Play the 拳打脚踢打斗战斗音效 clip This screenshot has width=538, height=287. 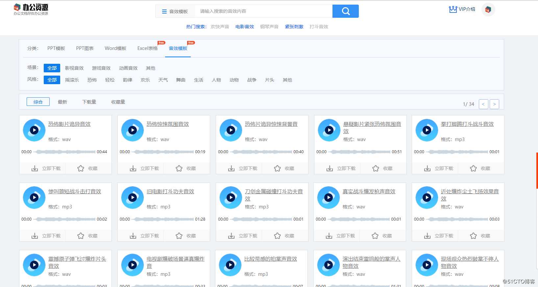(x=427, y=130)
